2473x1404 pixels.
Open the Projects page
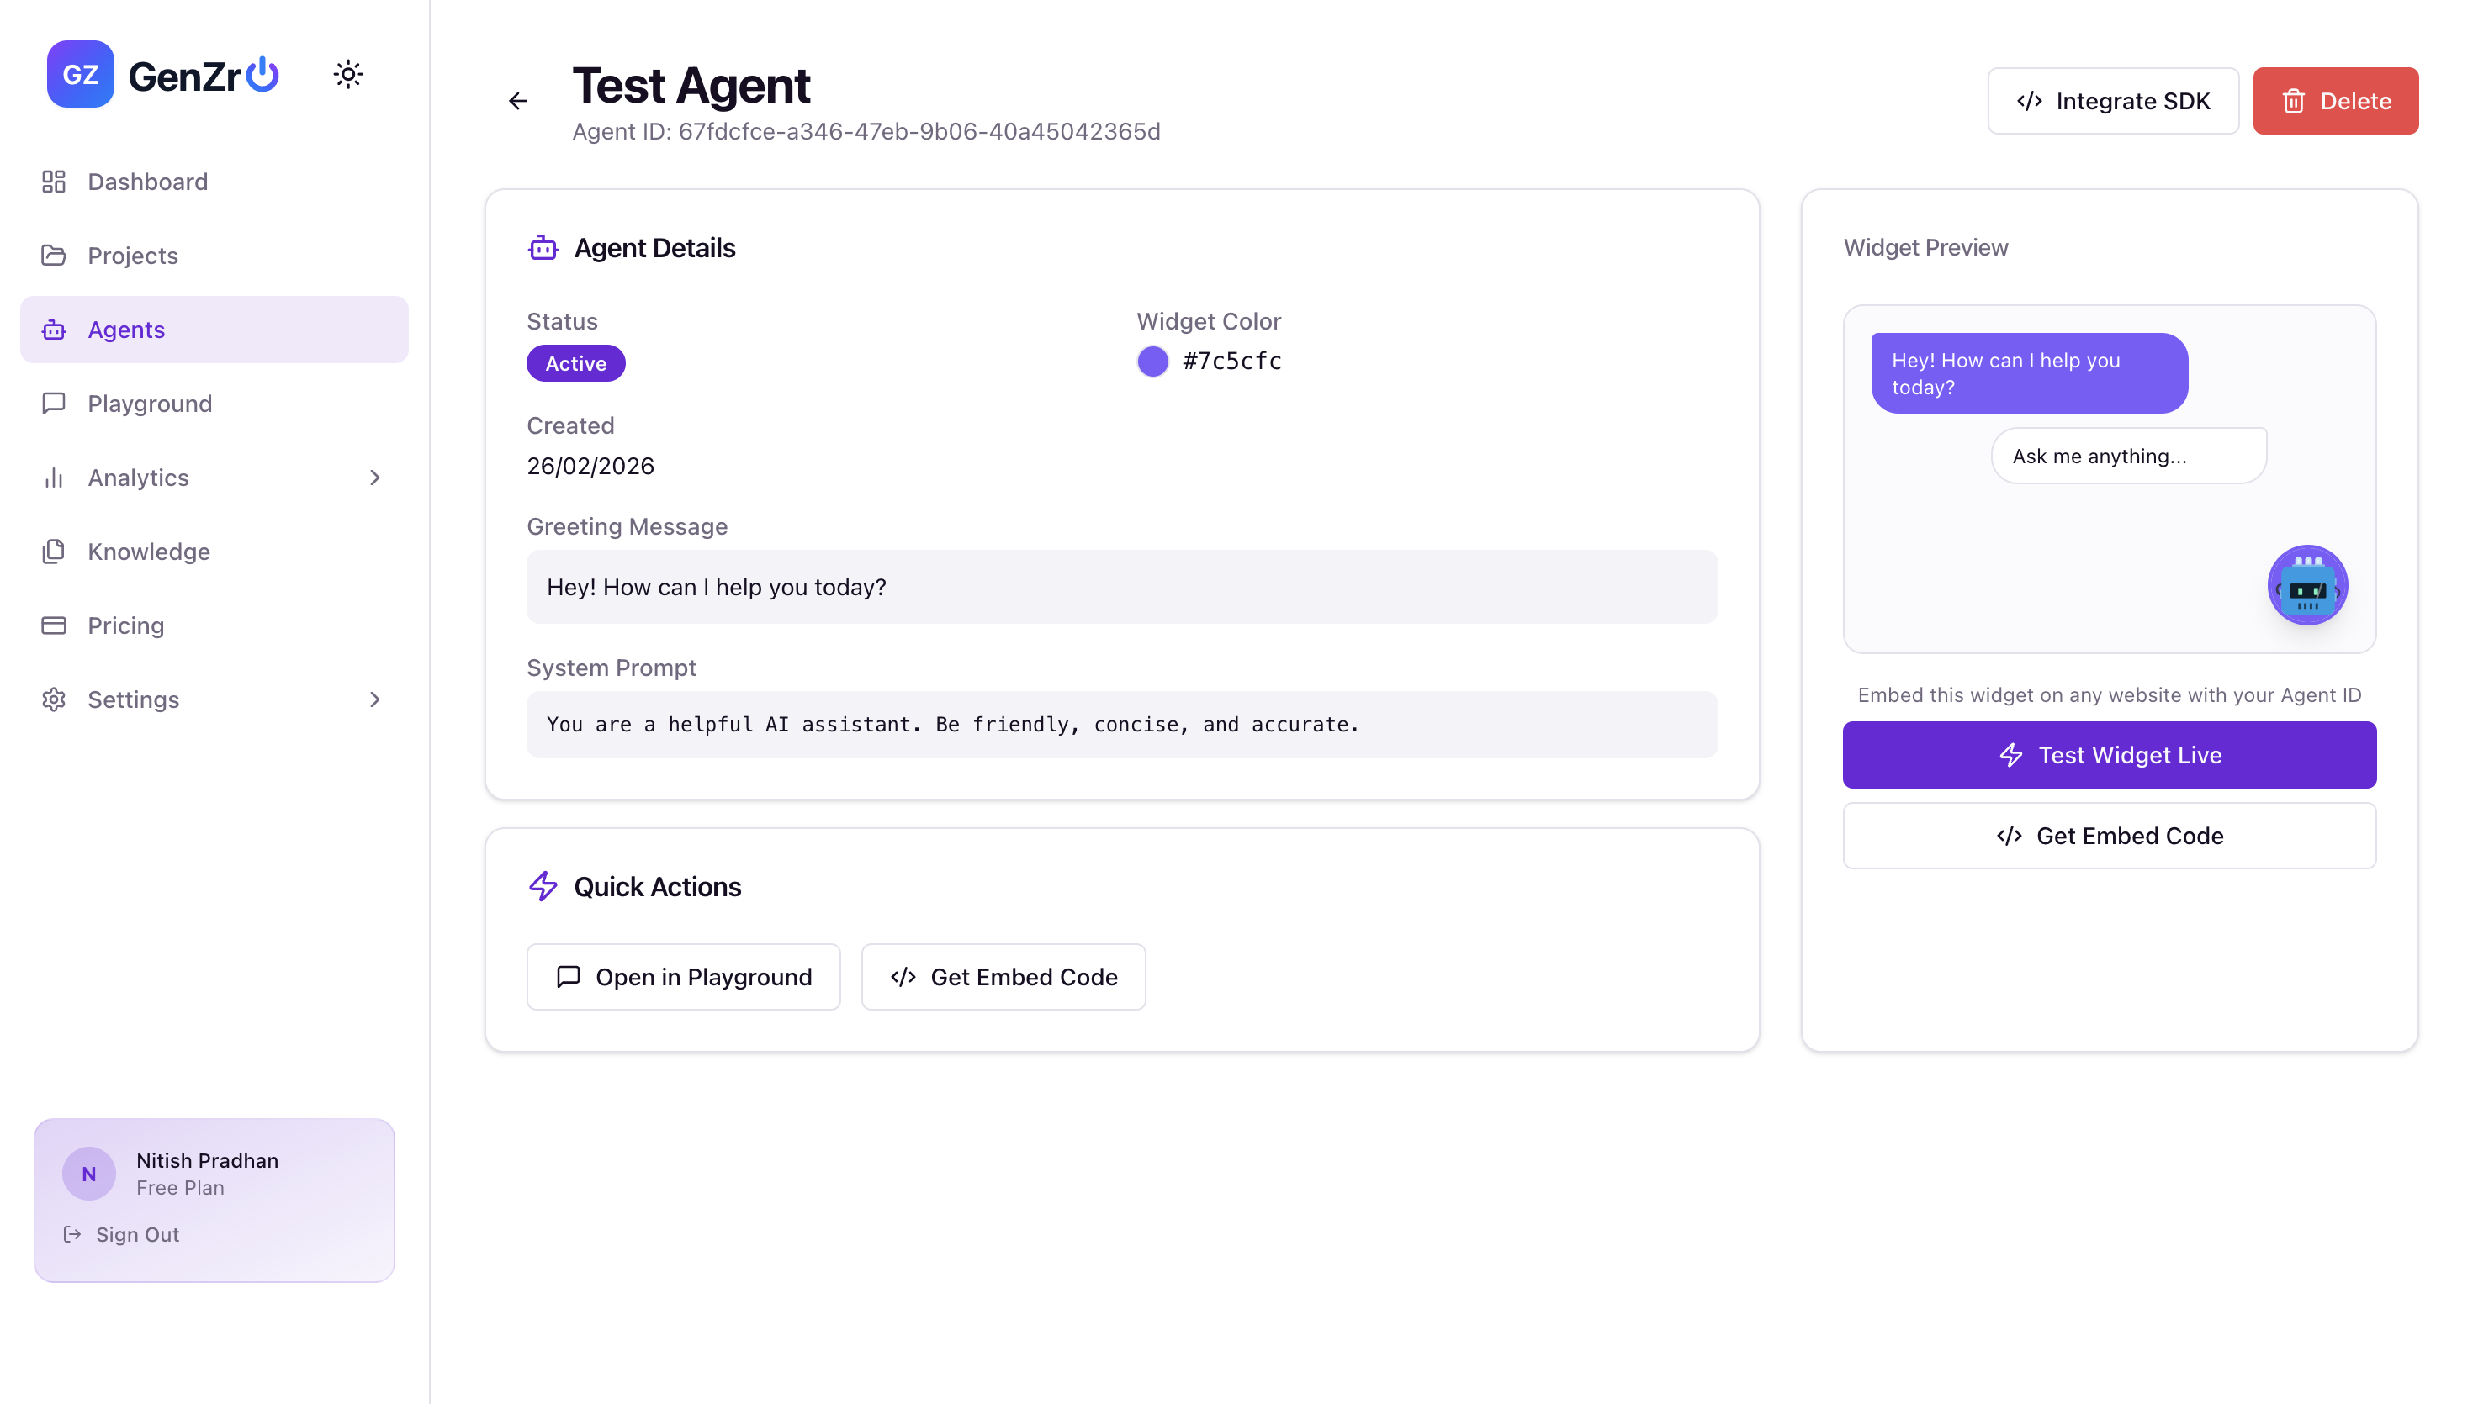(x=132, y=256)
